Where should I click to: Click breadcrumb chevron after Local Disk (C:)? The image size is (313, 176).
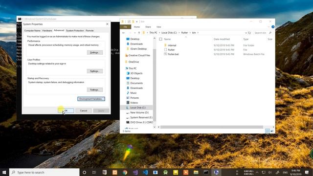[x=179, y=33]
